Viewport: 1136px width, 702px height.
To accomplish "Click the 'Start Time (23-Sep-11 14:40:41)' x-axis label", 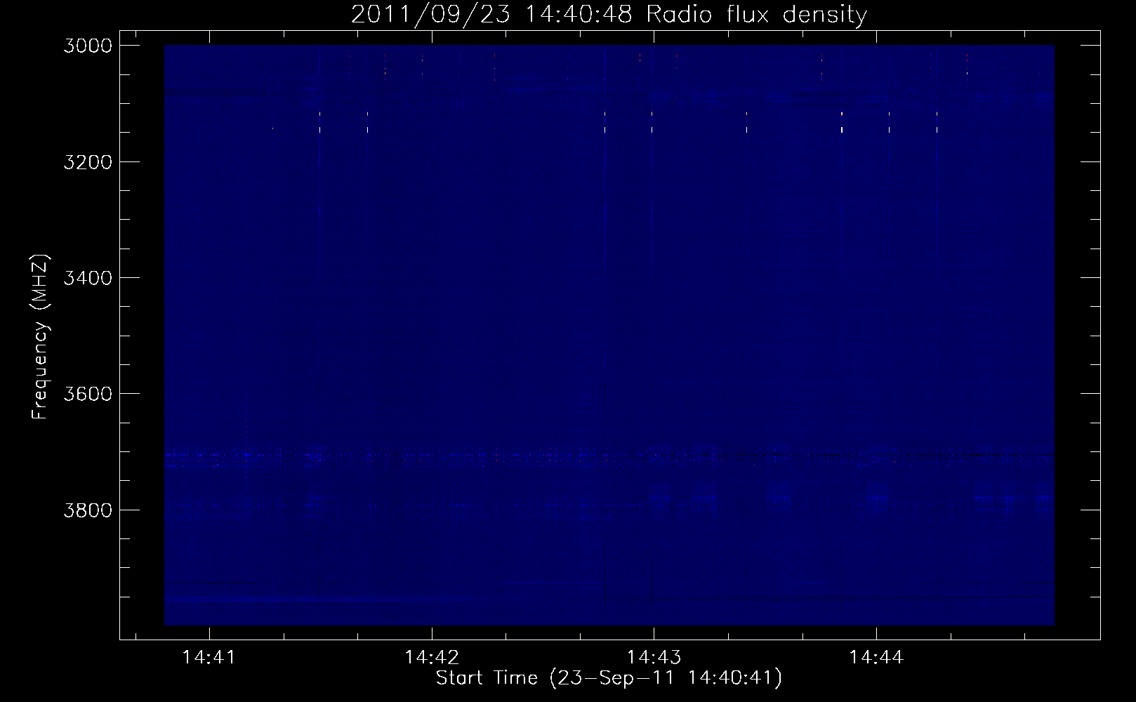I will coord(609,678).
